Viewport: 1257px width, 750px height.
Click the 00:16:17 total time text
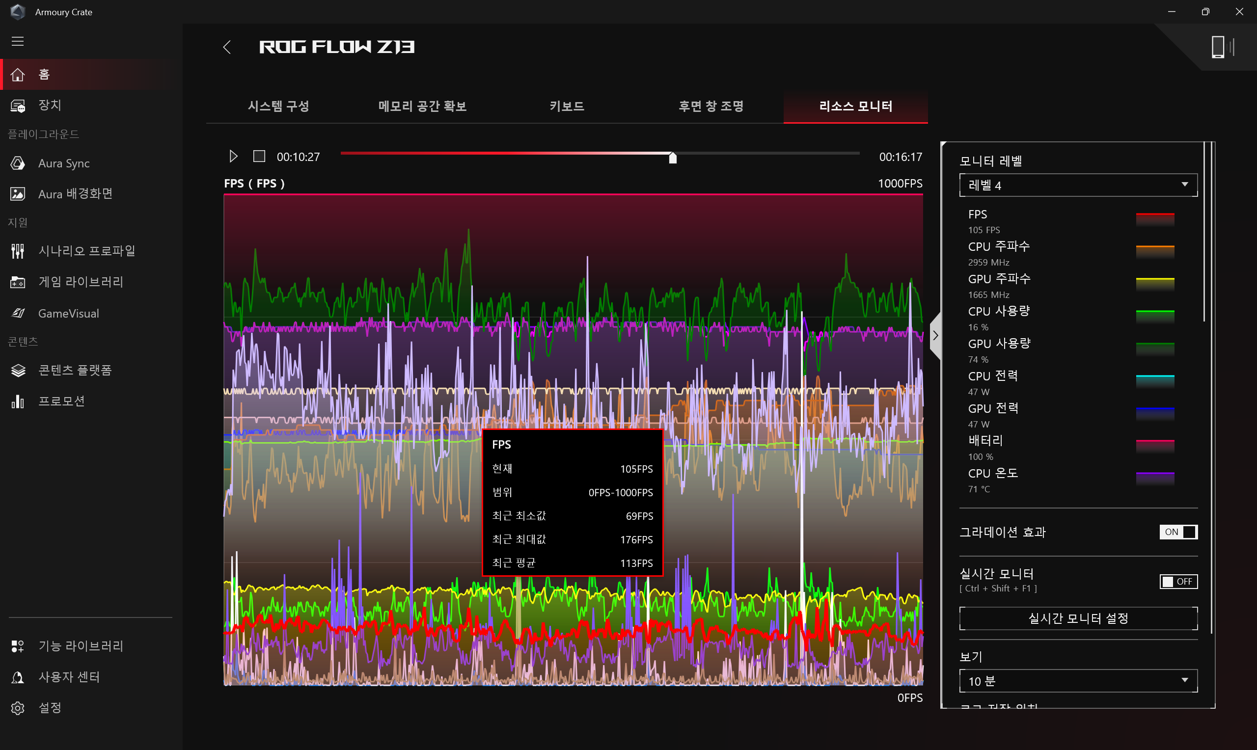pos(901,157)
